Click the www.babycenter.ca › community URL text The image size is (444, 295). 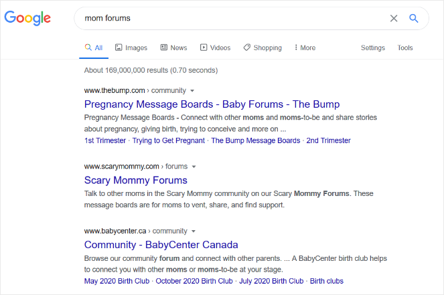pos(136,231)
